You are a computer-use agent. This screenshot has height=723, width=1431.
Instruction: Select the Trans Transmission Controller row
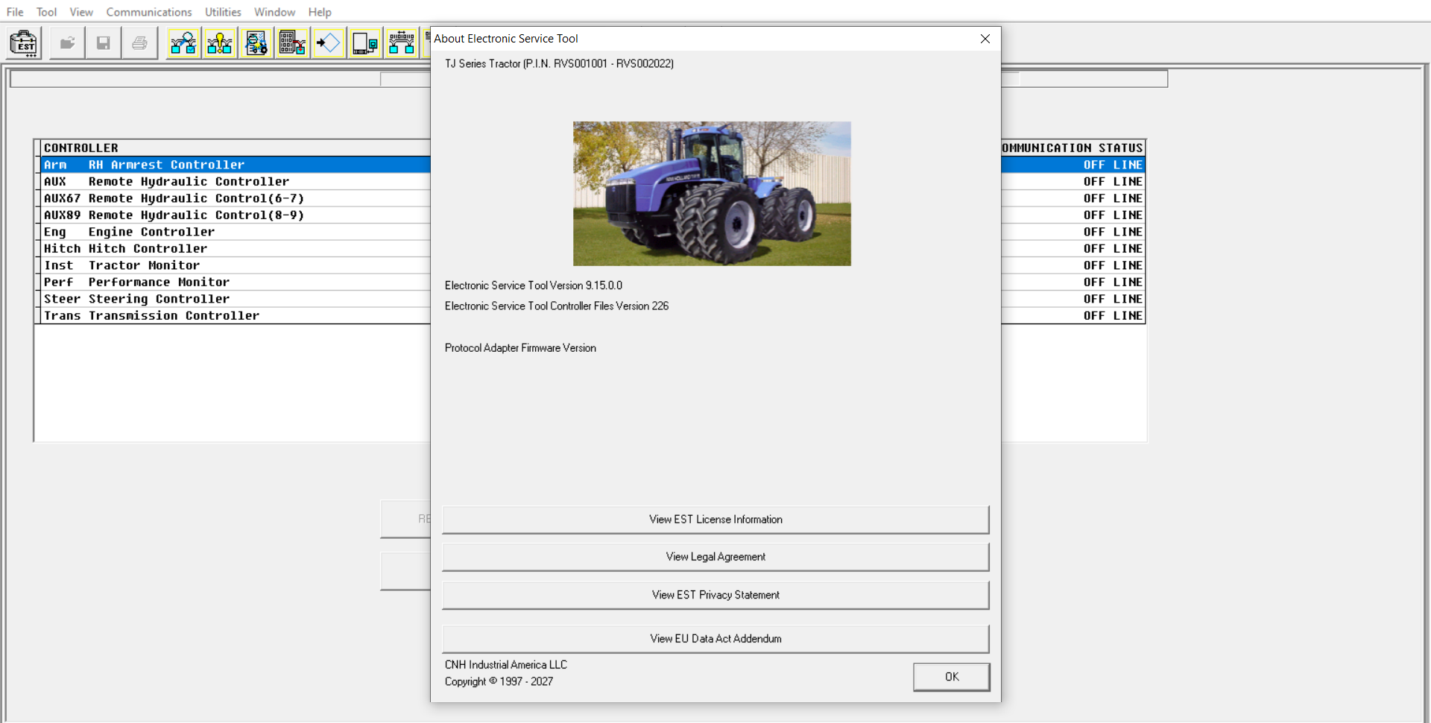tap(236, 316)
